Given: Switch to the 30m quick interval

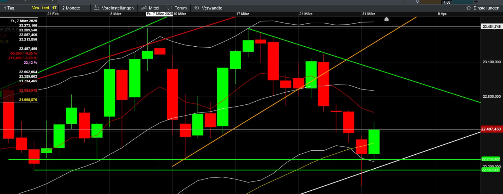Looking at the screenshot, I should click(x=35, y=8).
